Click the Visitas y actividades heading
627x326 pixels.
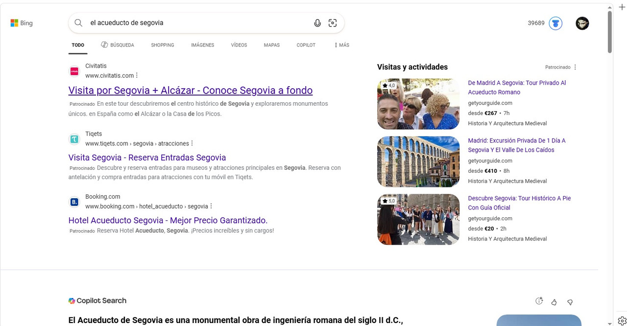[412, 67]
